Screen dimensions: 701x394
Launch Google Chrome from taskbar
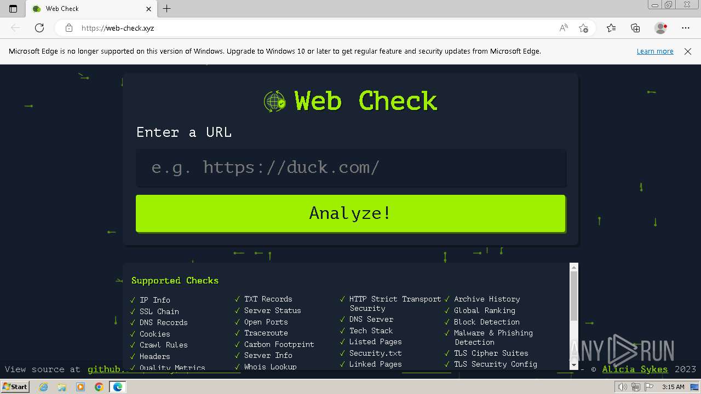(x=99, y=387)
